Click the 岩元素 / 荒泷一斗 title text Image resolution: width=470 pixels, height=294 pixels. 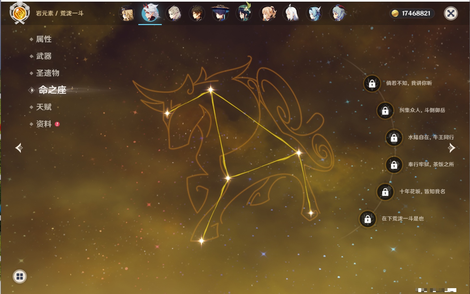click(60, 13)
